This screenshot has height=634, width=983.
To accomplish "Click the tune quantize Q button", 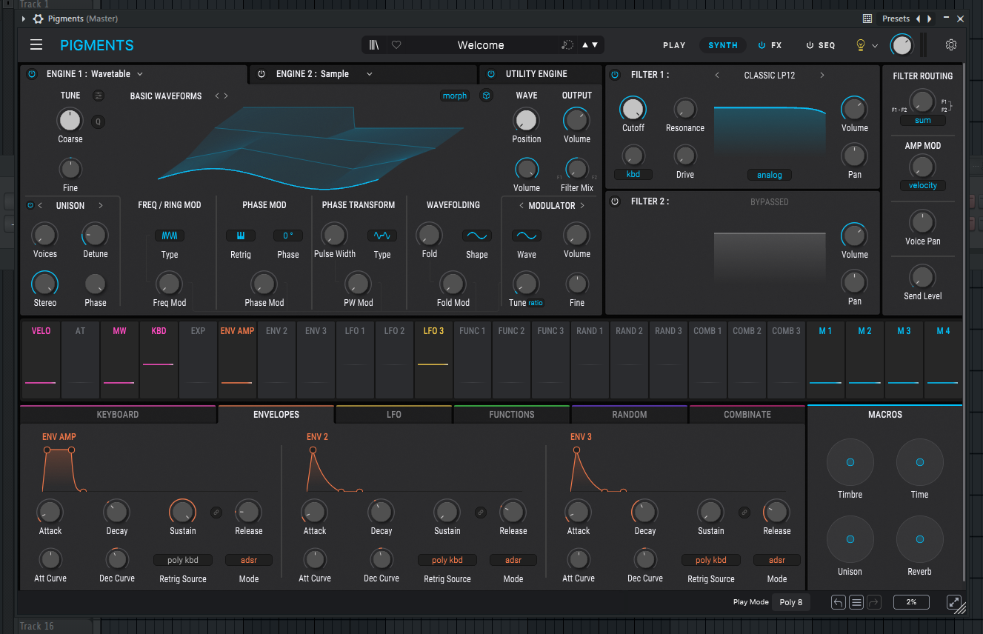I will click(x=98, y=121).
